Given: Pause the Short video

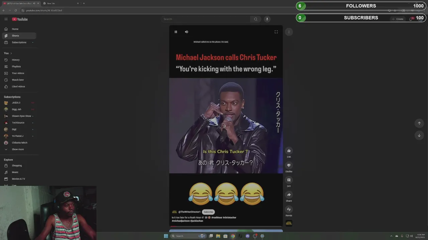Looking at the screenshot, I should pyautogui.click(x=176, y=32).
